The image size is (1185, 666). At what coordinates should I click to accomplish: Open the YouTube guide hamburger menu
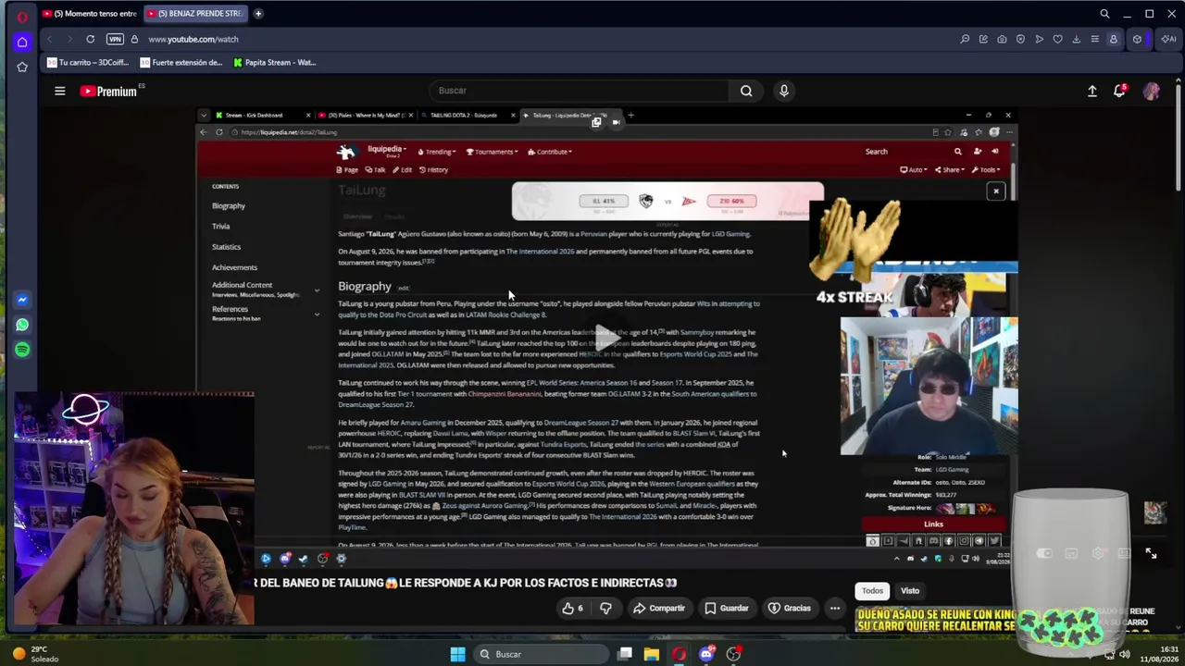coord(59,91)
